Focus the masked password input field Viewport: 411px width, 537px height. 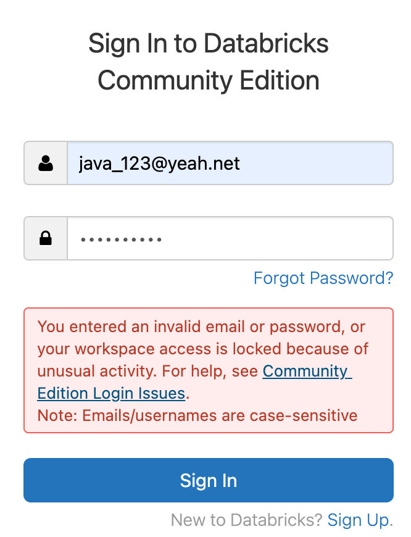pos(229,238)
